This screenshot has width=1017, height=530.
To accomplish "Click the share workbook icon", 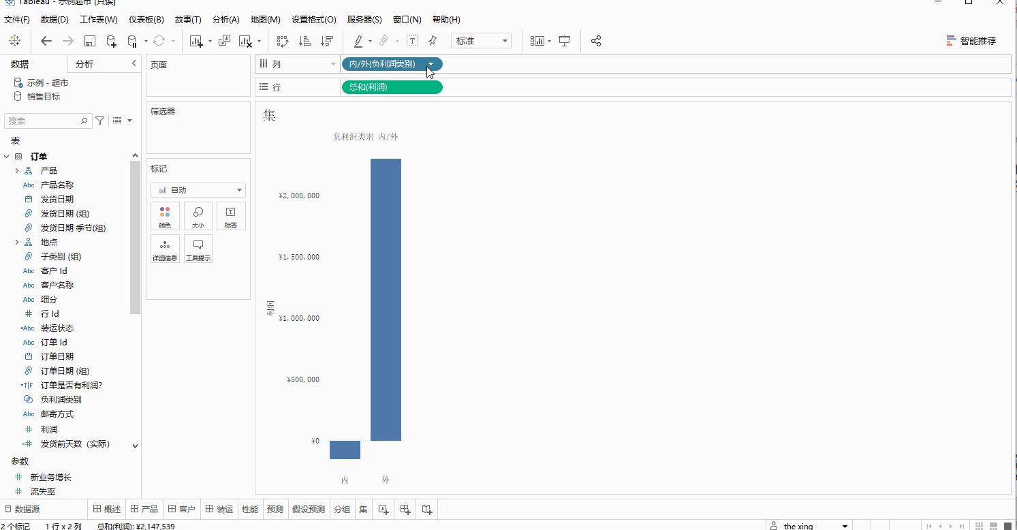I will coord(596,41).
